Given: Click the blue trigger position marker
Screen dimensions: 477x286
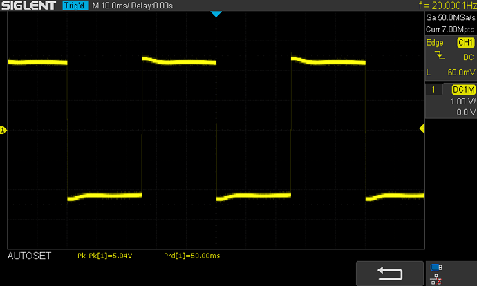Looking at the screenshot, I should (215, 15).
